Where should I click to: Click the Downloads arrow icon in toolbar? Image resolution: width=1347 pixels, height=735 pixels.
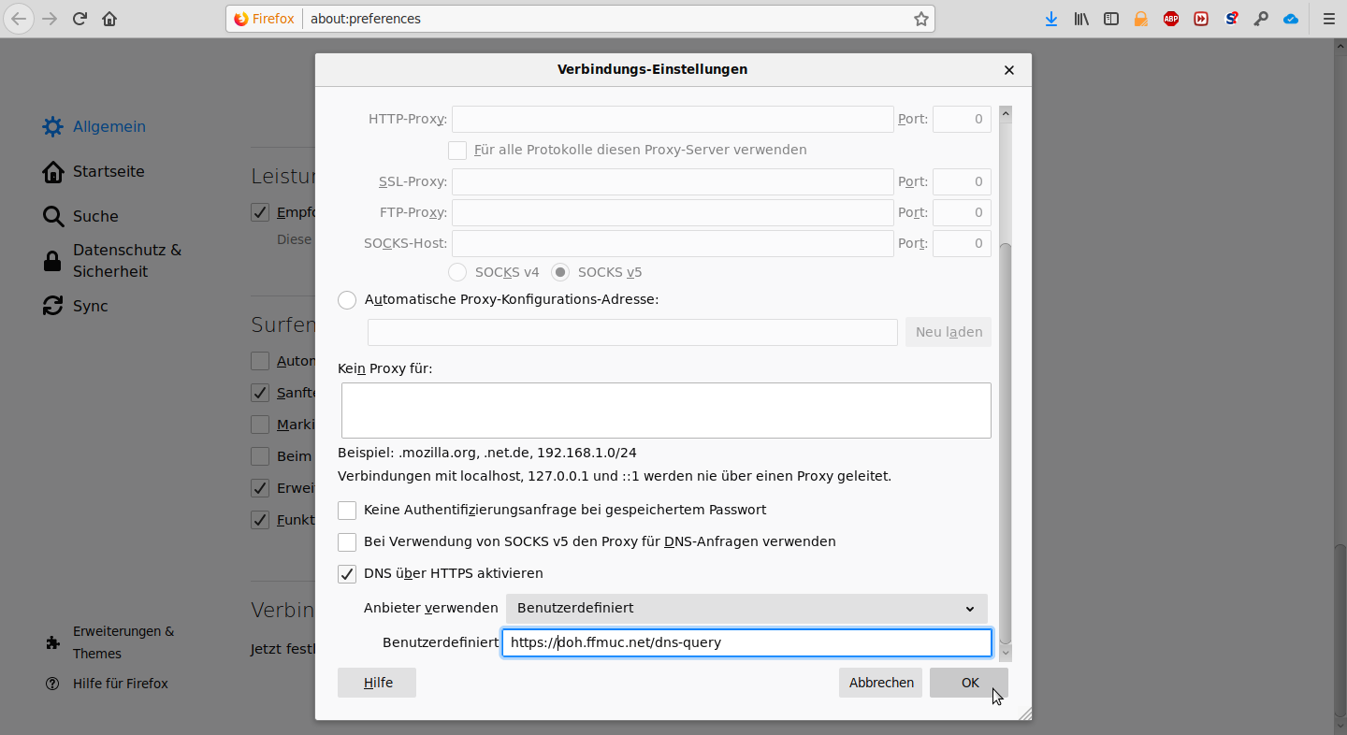[x=1051, y=19]
